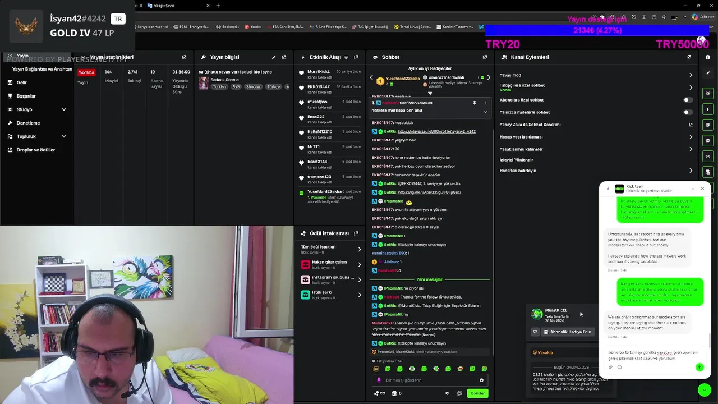Image resolution: width=718 pixels, height=404 pixels.
Task: Focus the support chat message field
Action: 653,355
